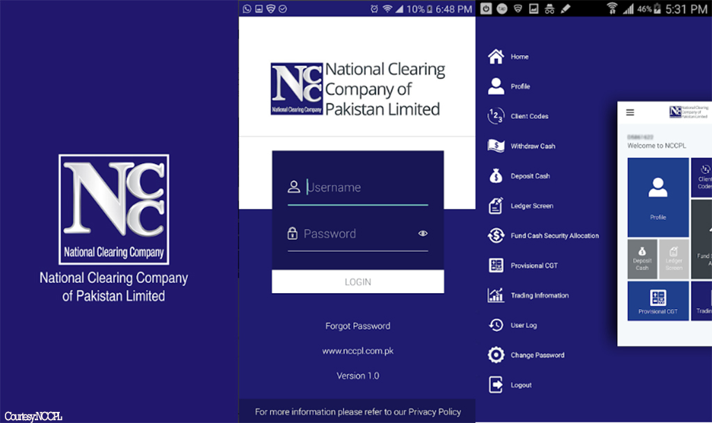712x423 pixels.
Task: Click the Home icon in side menu
Action: click(496, 57)
